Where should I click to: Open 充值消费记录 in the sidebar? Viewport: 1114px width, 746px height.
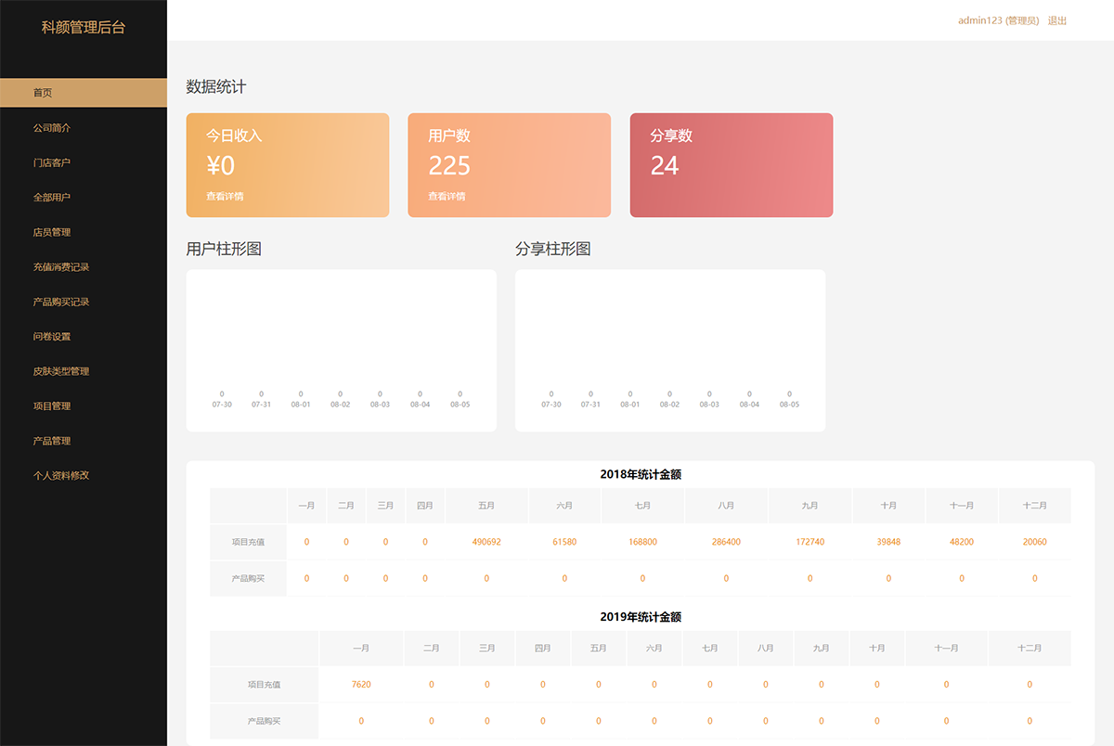[x=61, y=267]
